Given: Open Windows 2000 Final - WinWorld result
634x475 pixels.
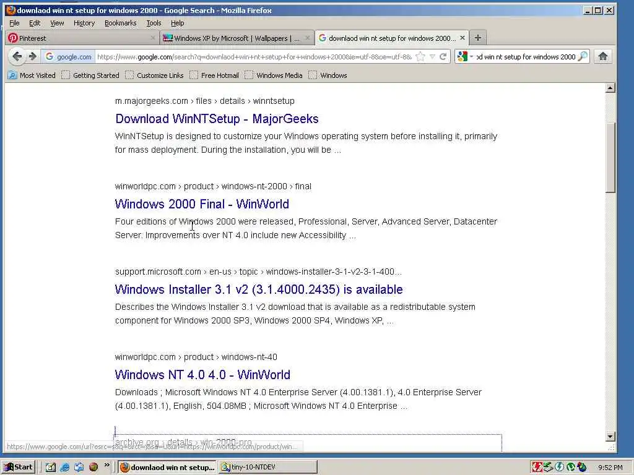Looking at the screenshot, I should pos(202,204).
